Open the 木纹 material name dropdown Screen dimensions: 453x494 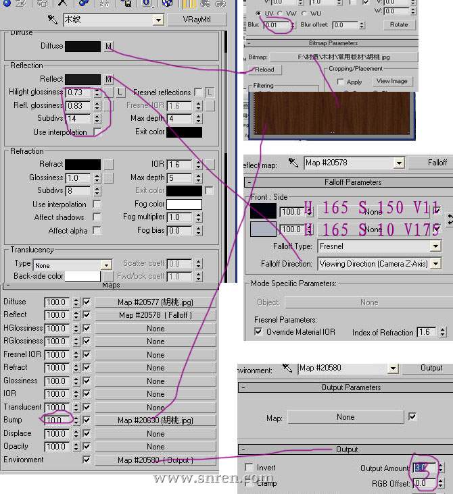click(158, 20)
